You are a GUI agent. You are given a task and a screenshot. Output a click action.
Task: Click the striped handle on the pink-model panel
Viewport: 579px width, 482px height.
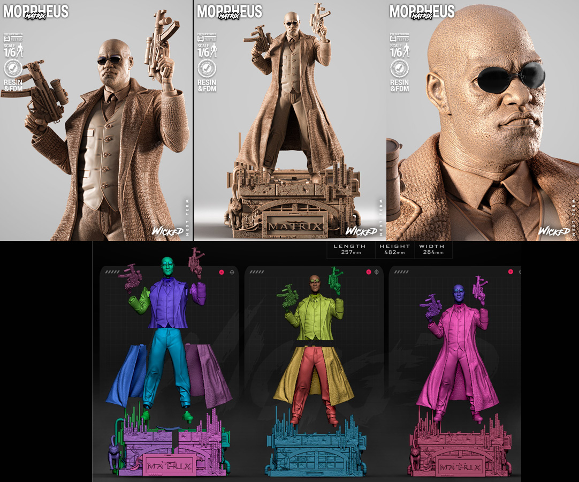pyautogui.click(x=401, y=272)
